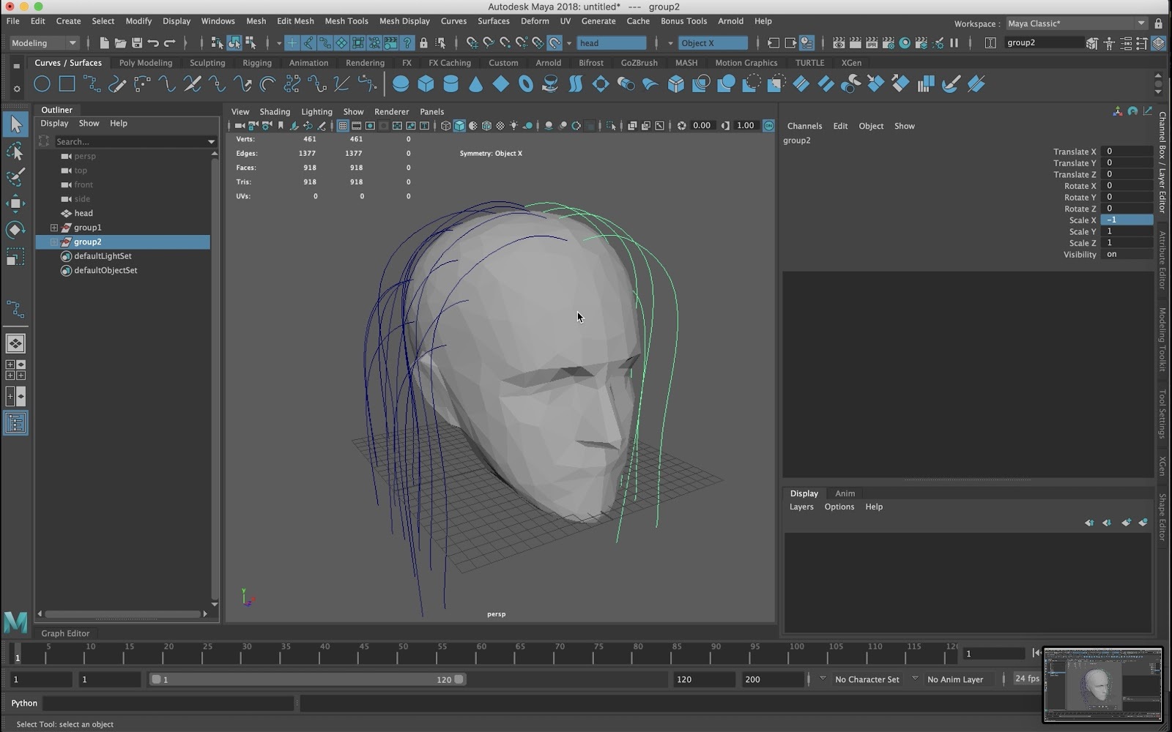Click the Save Scene icon
The image size is (1172, 732).
[136, 43]
